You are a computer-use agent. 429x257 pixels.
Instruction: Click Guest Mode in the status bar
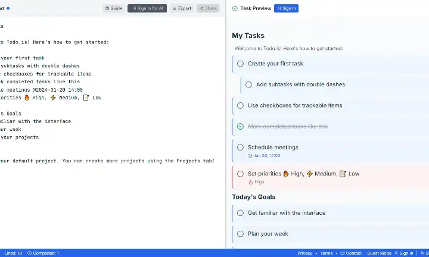coord(379,253)
